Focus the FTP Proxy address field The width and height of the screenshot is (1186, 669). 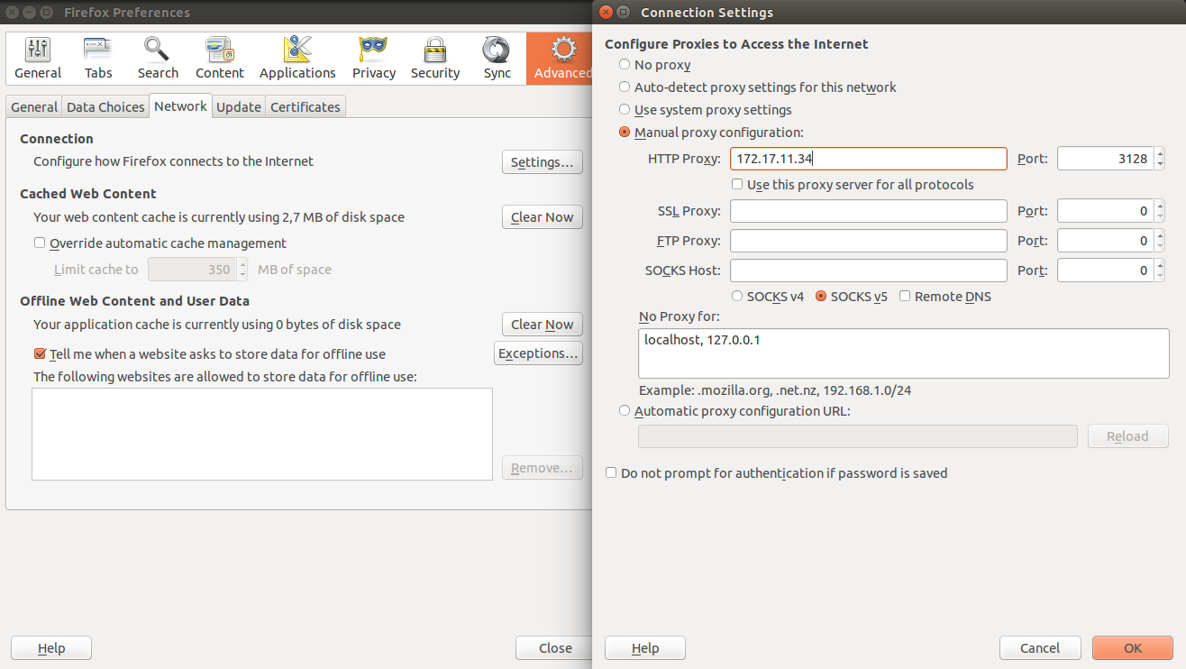[869, 241]
